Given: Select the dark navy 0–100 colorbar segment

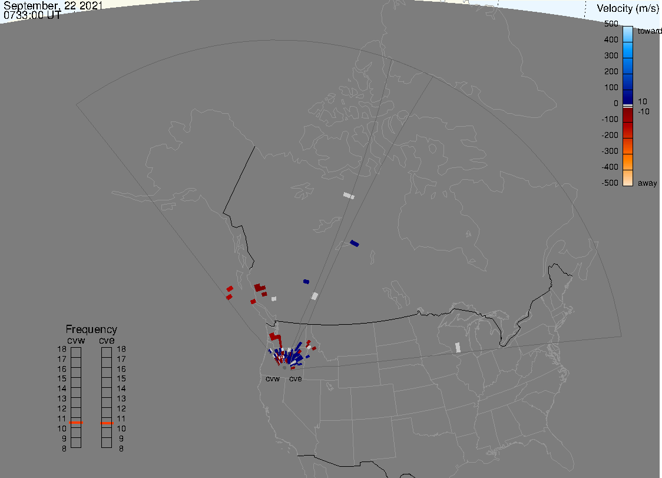Looking at the screenshot, I should point(628,96).
